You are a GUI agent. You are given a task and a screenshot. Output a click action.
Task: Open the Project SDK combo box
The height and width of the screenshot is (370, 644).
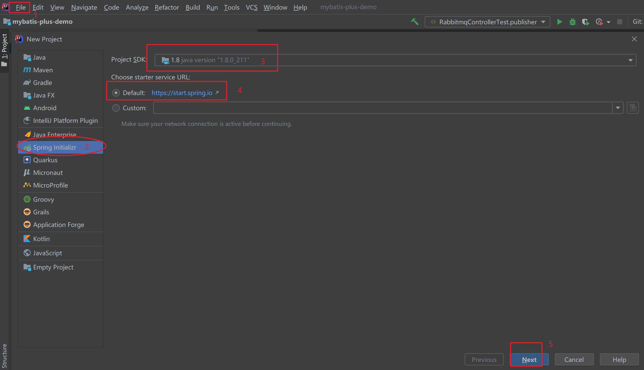pyautogui.click(x=396, y=60)
